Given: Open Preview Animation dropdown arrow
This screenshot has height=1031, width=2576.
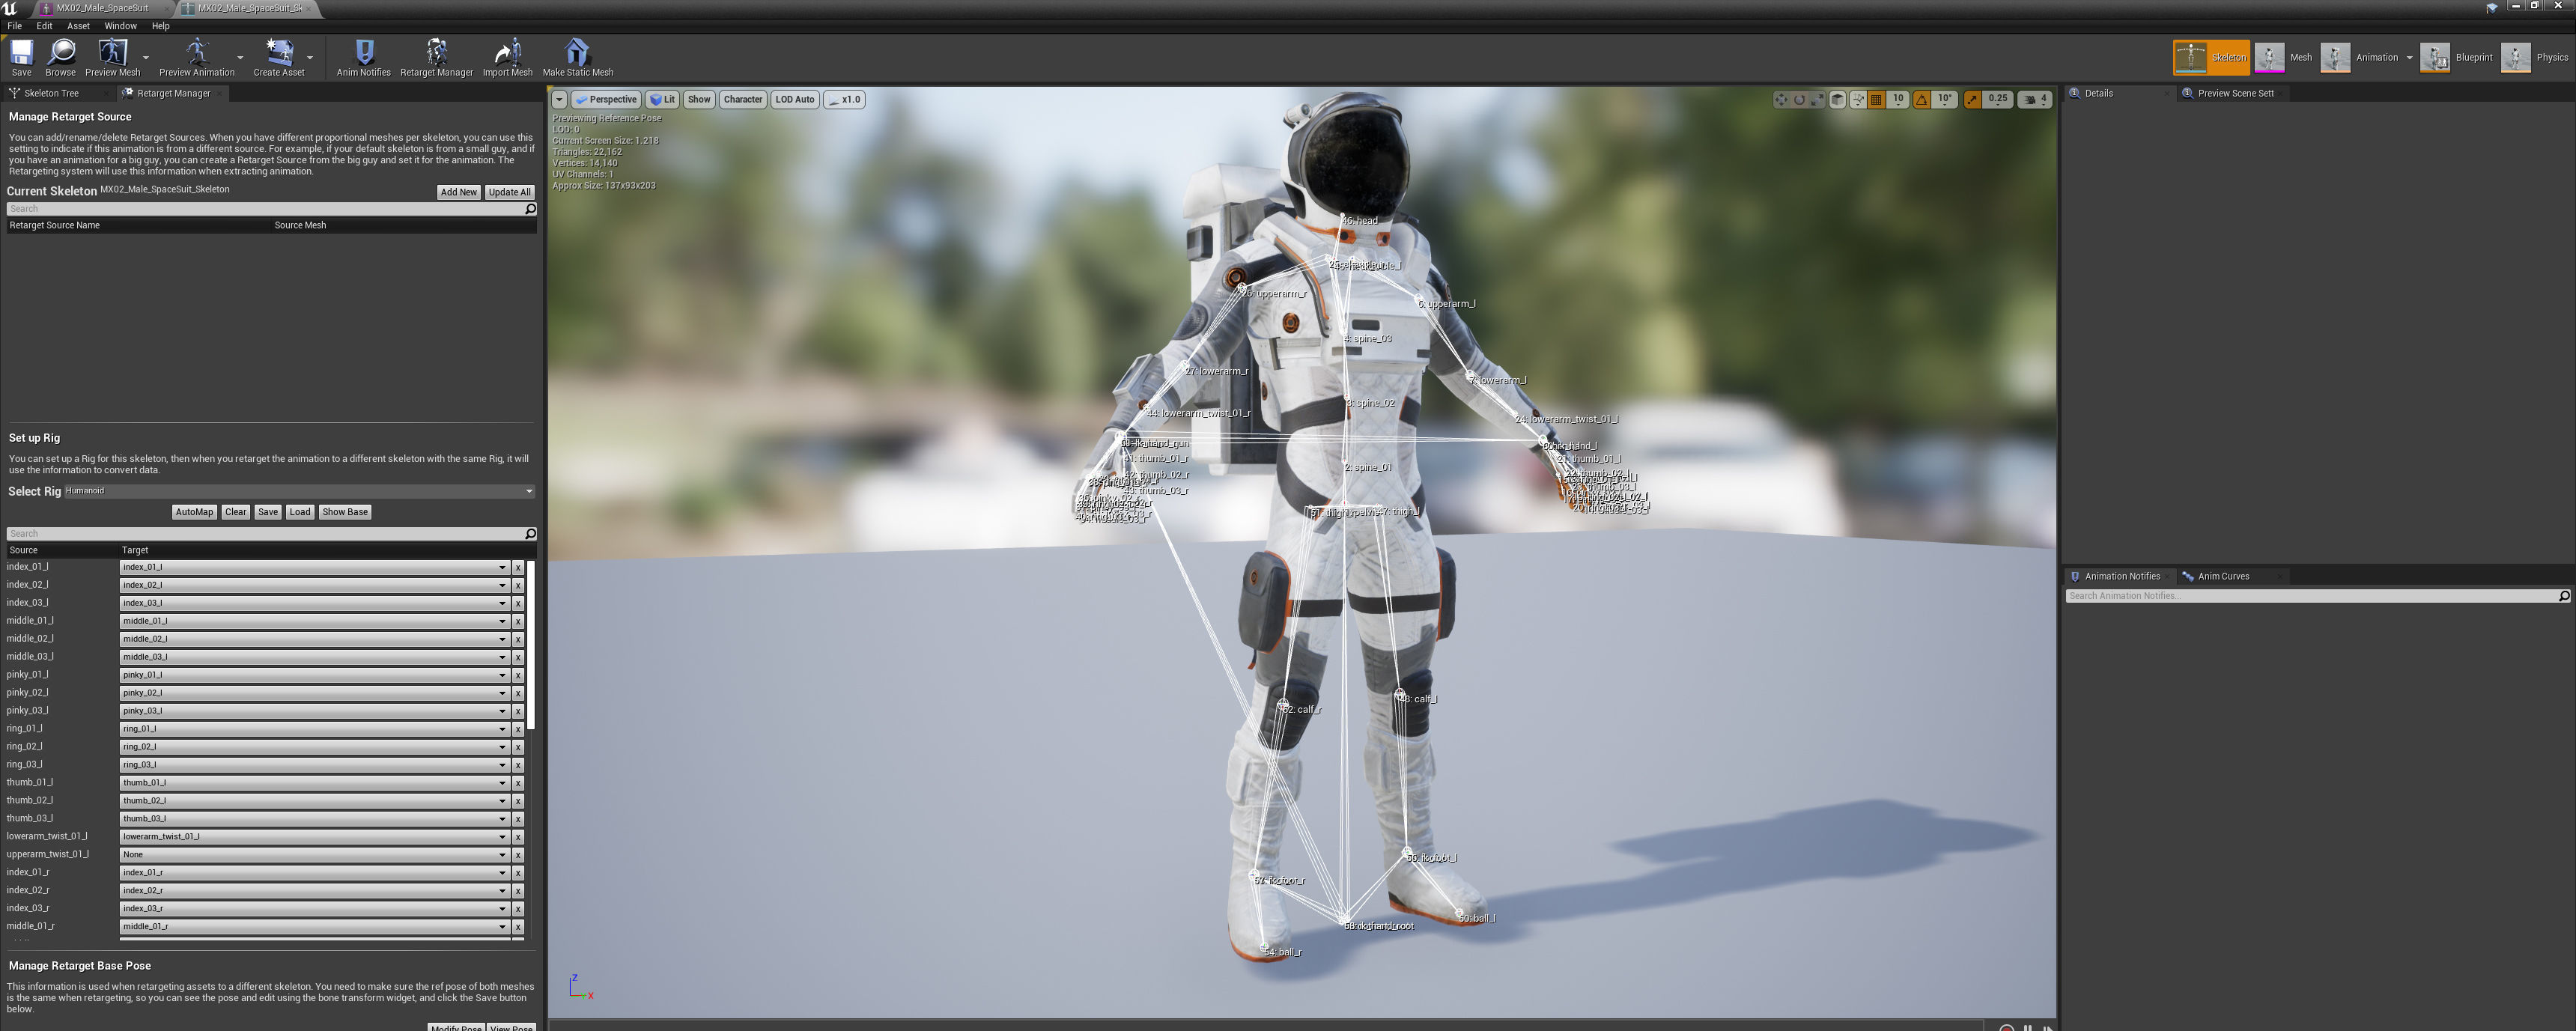Looking at the screenshot, I should point(240,57).
